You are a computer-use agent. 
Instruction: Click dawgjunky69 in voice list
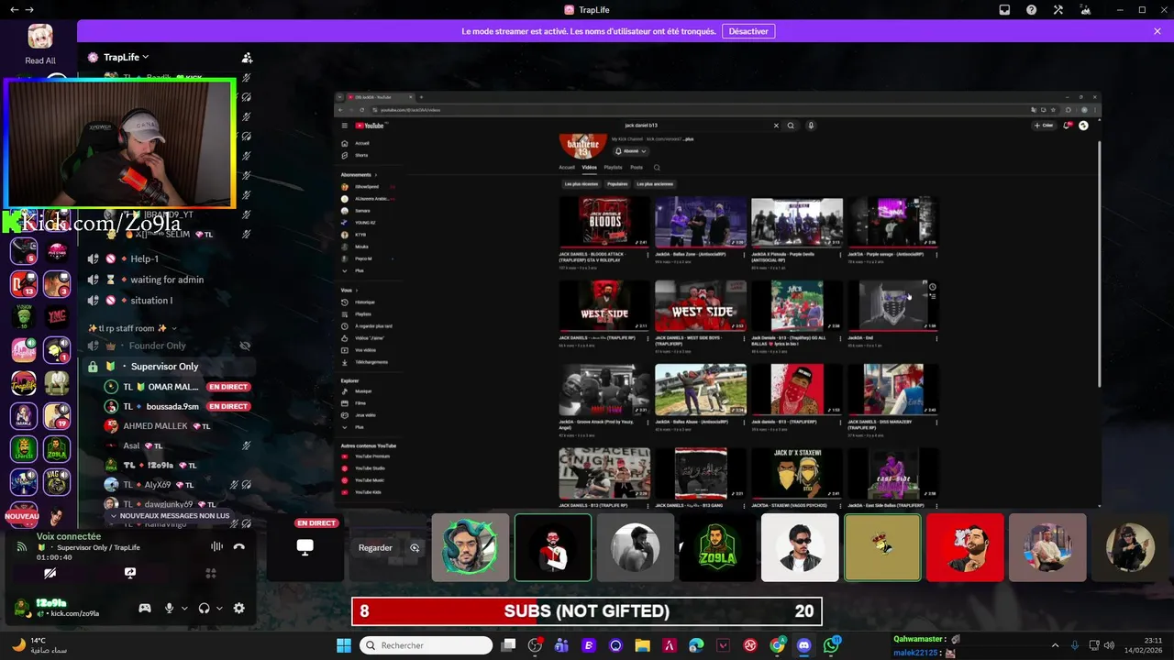click(169, 504)
